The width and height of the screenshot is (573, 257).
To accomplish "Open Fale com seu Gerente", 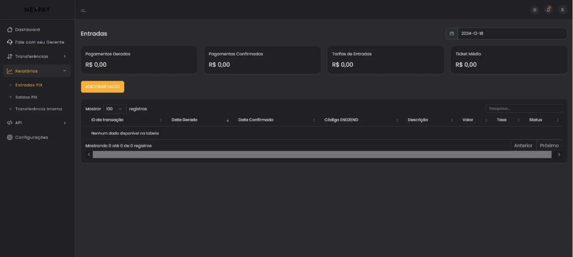I will [39, 42].
